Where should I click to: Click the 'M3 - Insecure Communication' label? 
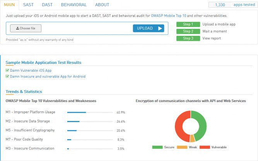pos(30,148)
